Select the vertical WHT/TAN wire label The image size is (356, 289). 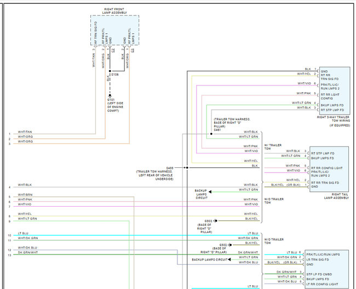pos(94,60)
